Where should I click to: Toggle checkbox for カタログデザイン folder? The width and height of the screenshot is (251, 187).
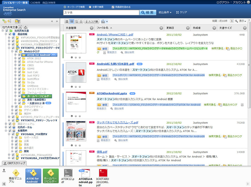point(16,107)
